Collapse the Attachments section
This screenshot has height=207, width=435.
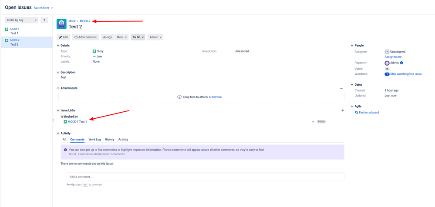tap(58, 88)
